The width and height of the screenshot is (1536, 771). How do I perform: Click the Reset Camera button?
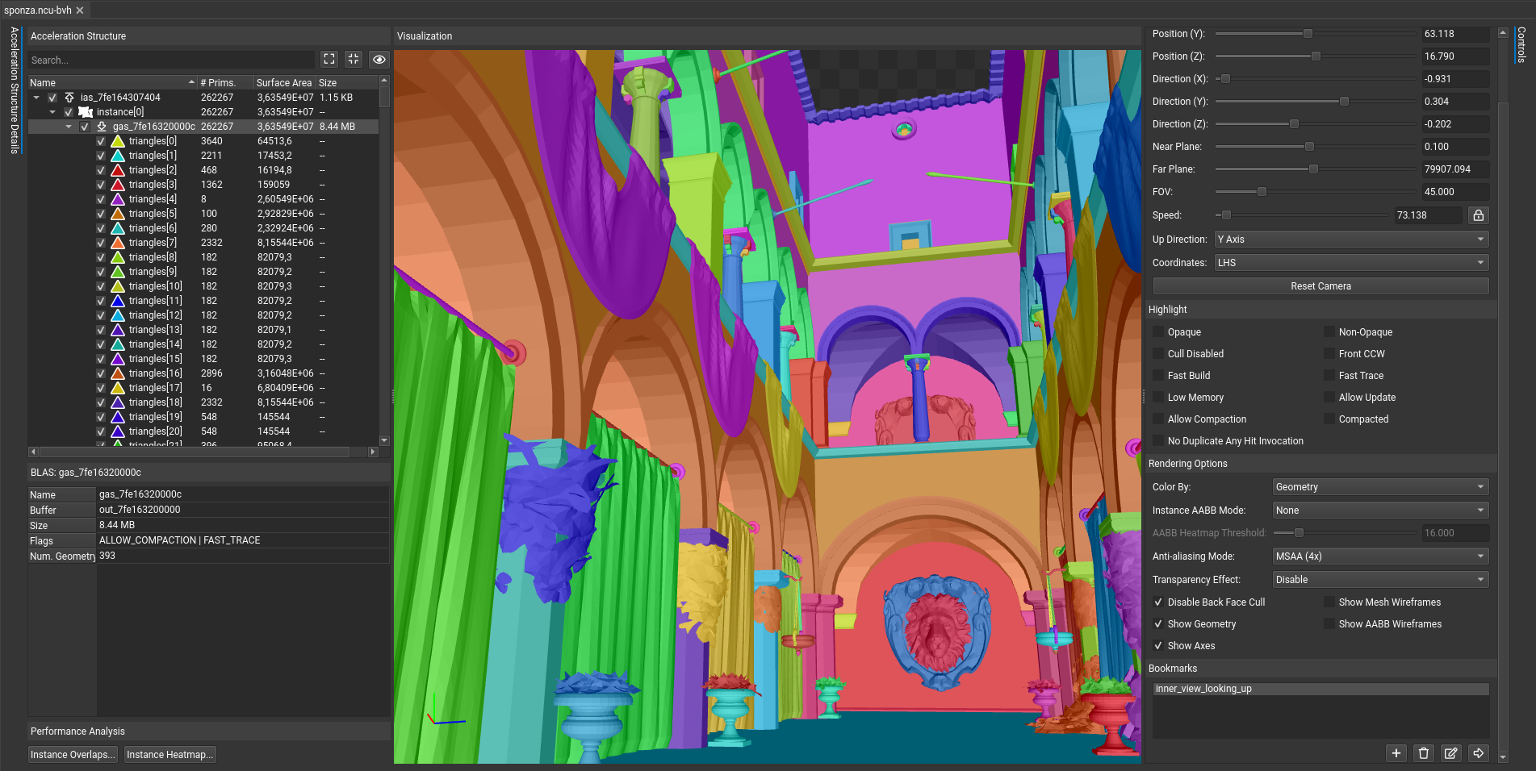1320,286
